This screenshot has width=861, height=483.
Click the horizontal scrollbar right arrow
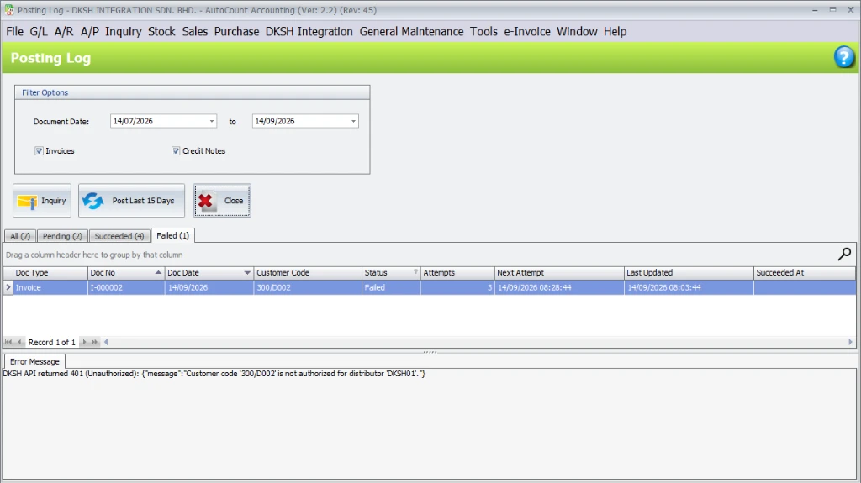pyautogui.click(x=850, y=342)
